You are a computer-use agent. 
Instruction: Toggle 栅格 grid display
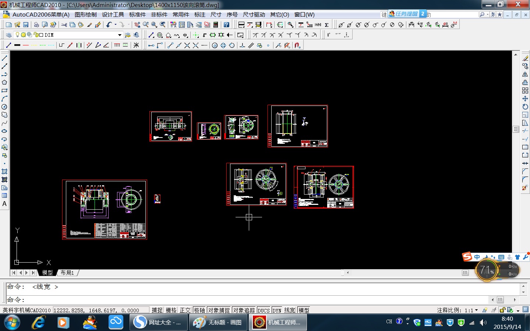171,310
